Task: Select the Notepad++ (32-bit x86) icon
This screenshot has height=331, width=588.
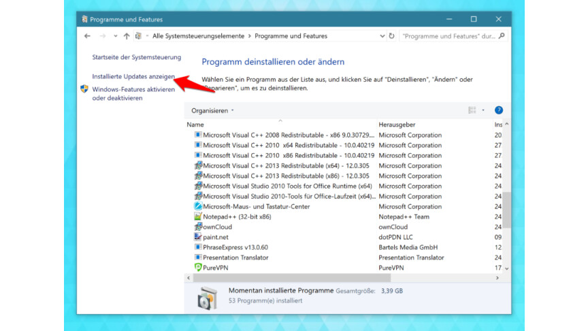Action: coord(198,216)
